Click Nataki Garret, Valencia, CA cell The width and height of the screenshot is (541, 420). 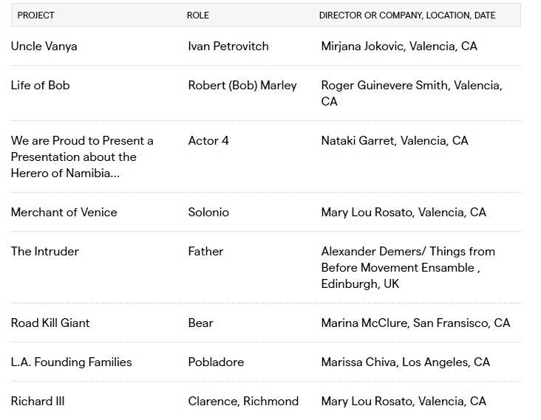click(395, 140)
